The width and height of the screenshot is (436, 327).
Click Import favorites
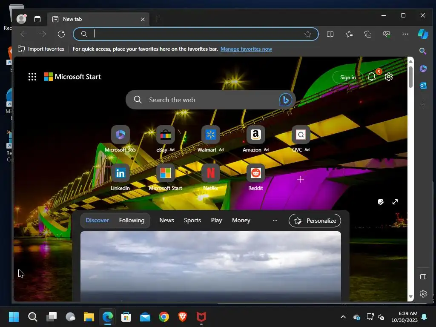[41, 49]
